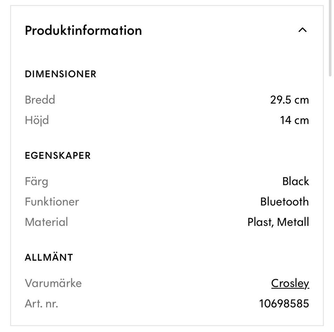
Task: Click the Bredd label
Action: [x=40, y=100]
